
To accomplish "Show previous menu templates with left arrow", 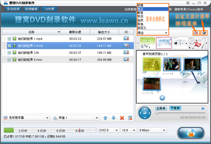I will tap(137, 43).
